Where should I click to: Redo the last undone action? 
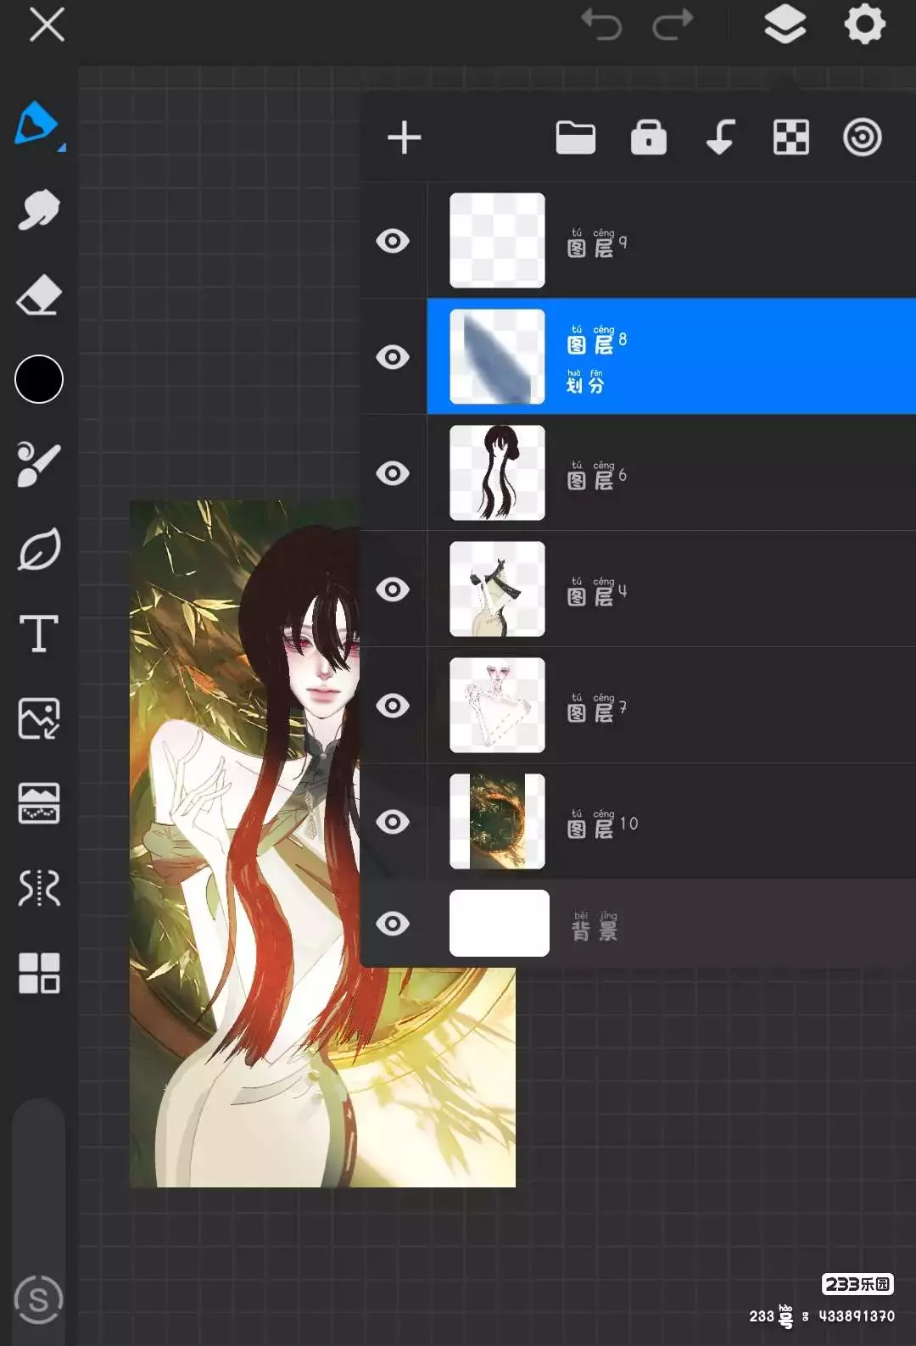click(673, 24)
